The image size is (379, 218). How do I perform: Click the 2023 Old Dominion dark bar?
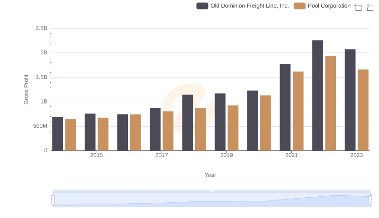(x=350, y=100)
